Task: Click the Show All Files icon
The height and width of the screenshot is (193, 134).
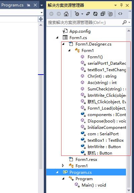Action: (x=110, y=14)
